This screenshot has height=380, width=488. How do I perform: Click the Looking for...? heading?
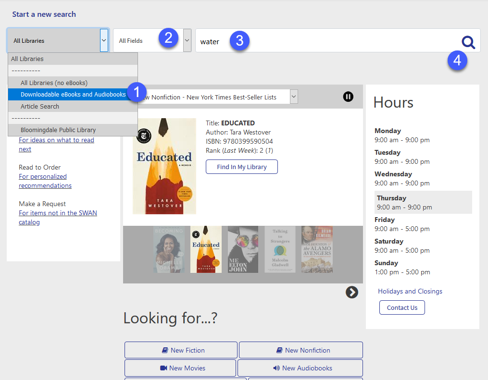click(170, 318)
